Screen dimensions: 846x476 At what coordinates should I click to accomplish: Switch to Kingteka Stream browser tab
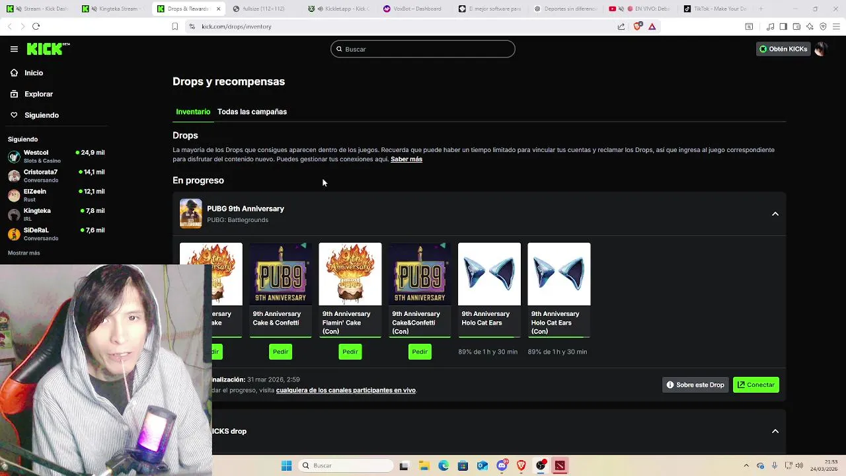point(114,9)
